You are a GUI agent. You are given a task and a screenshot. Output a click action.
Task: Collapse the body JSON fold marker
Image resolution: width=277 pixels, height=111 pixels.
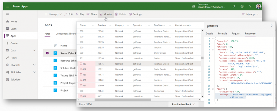(213, 89)
